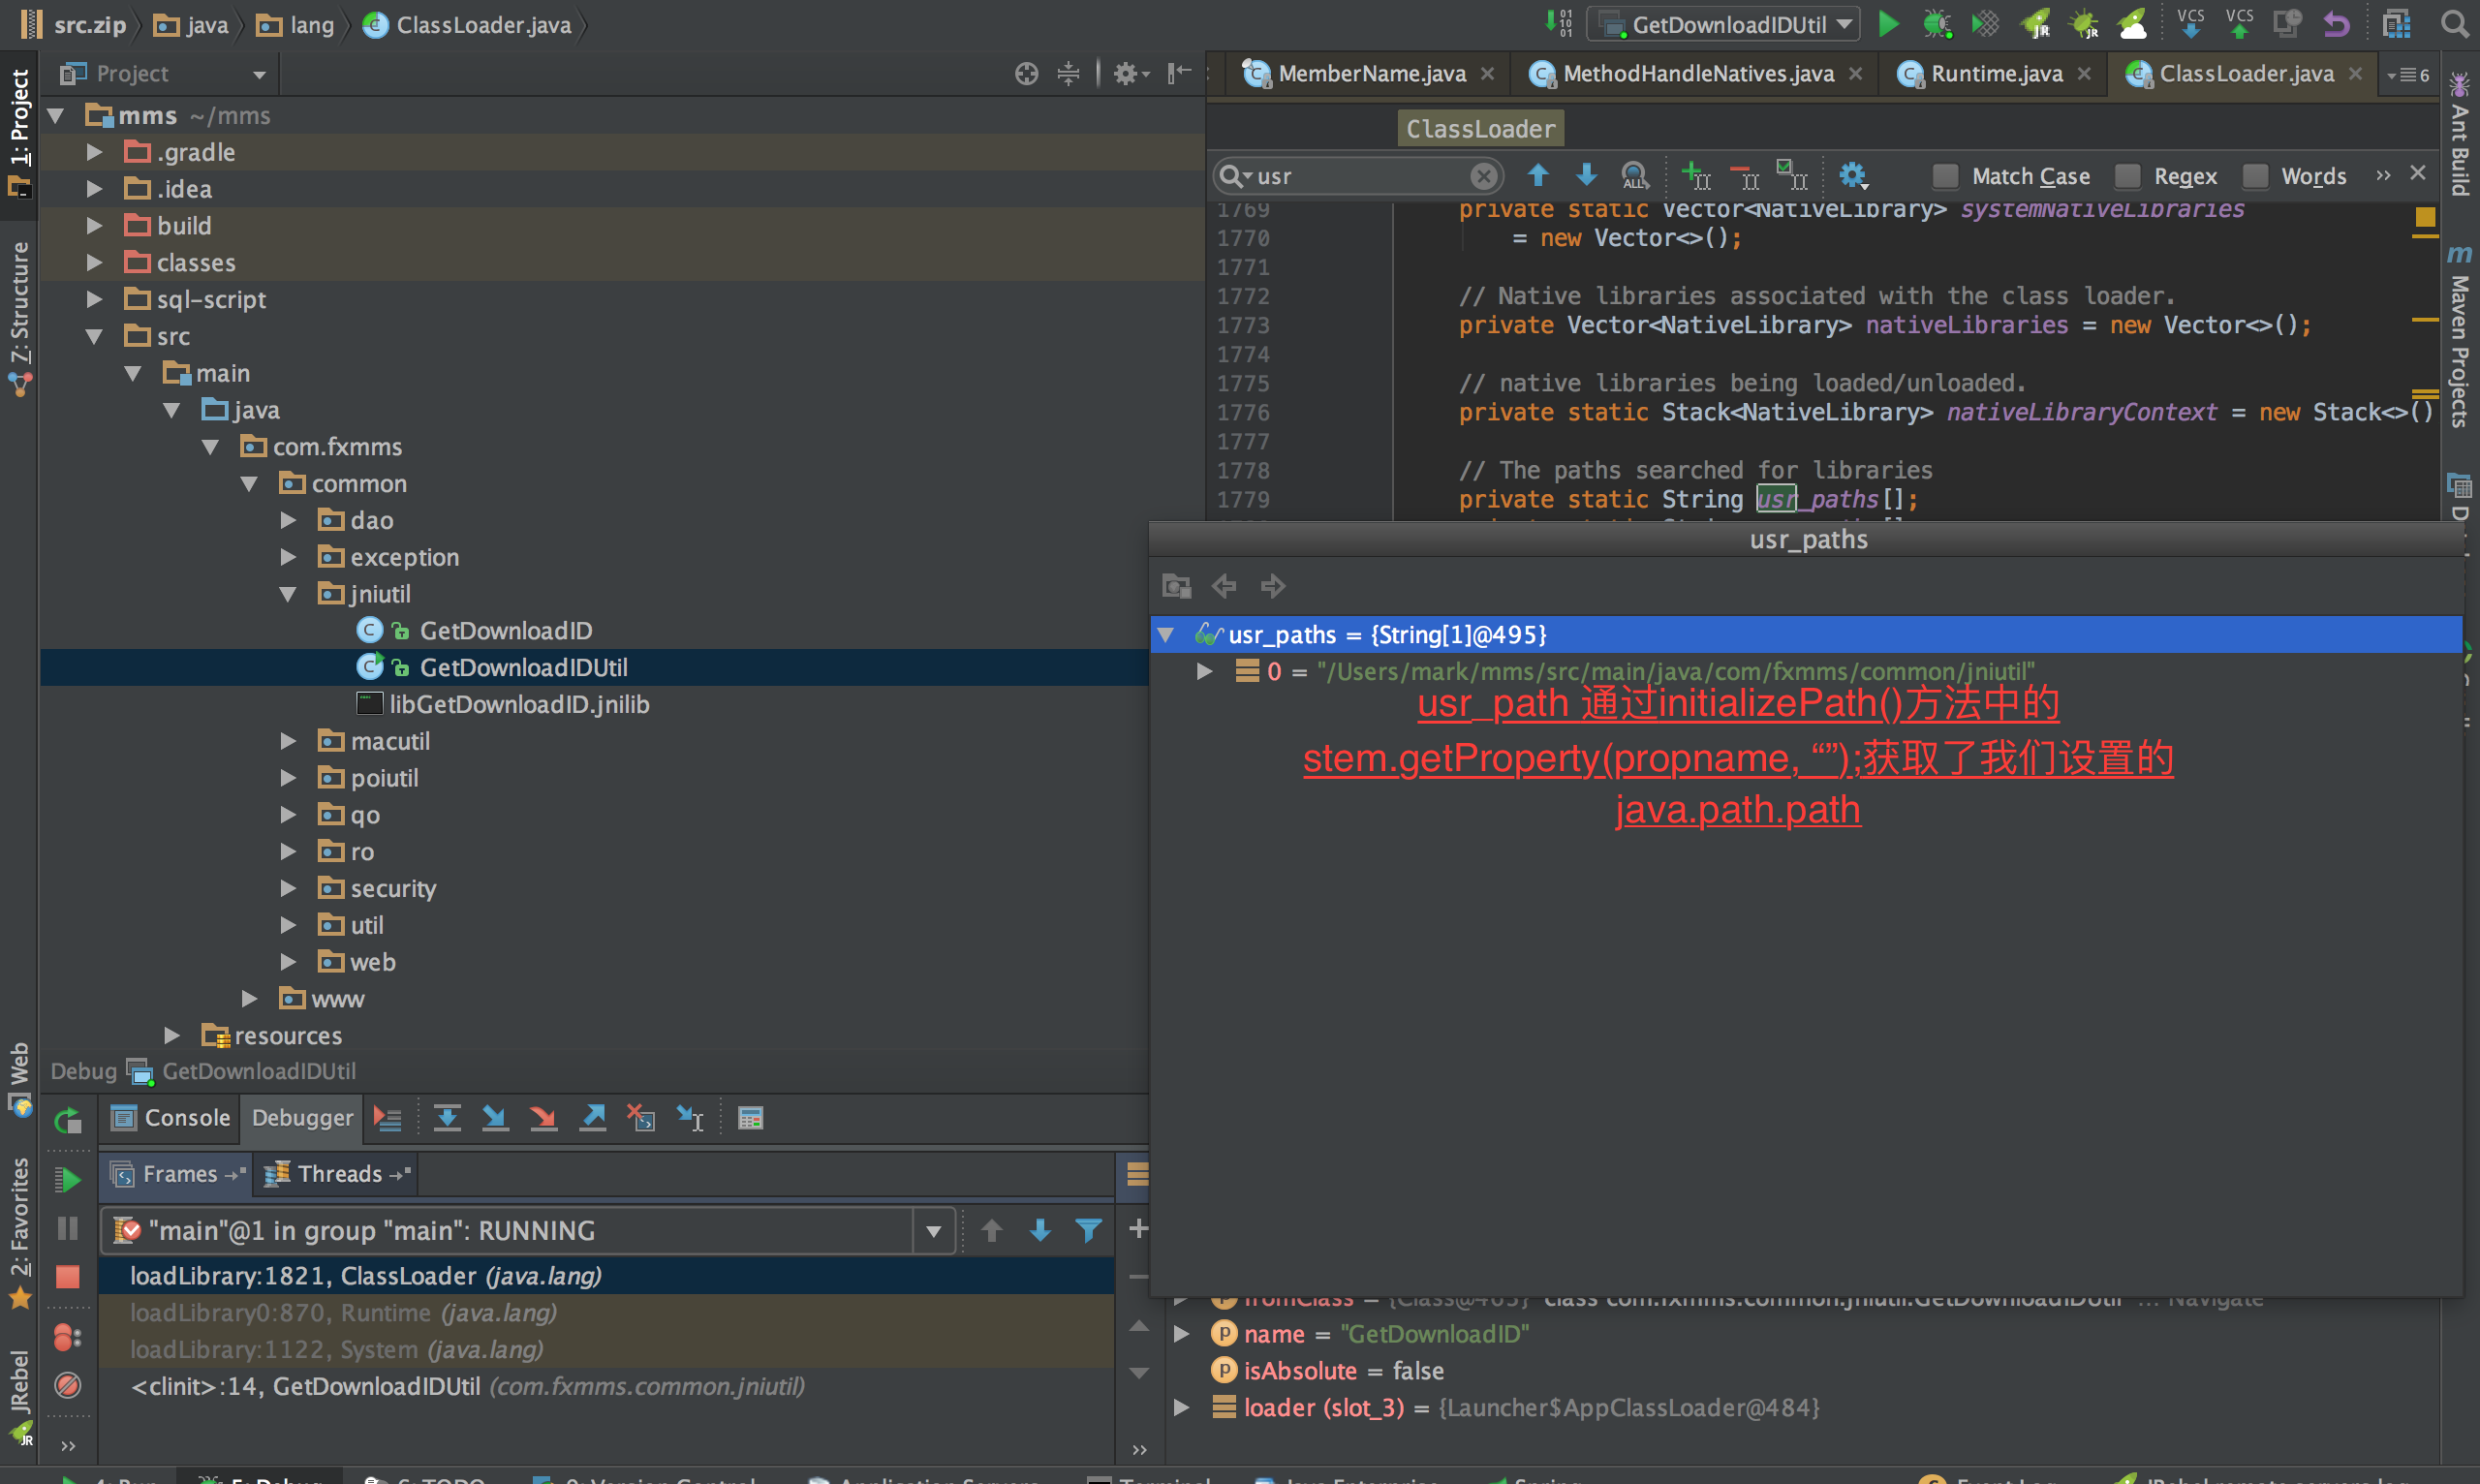The height and width of the screenshot is (1484, 2480).
Task: Collapse the jniutil package
Action: point(288,594)
